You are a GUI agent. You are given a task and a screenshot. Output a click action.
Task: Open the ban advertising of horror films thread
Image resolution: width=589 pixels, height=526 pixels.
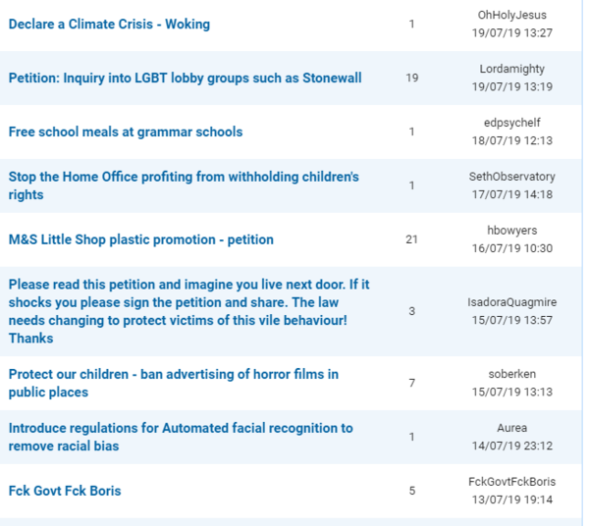pyautogui.click(x=174, y=383)
